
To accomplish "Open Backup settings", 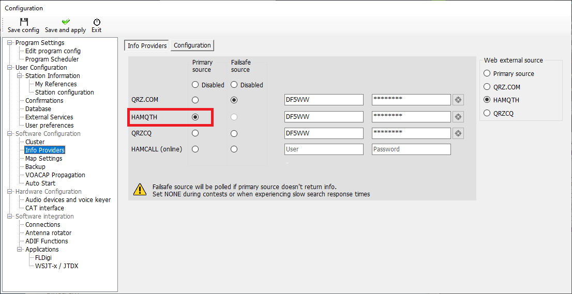I will point(35,166).
